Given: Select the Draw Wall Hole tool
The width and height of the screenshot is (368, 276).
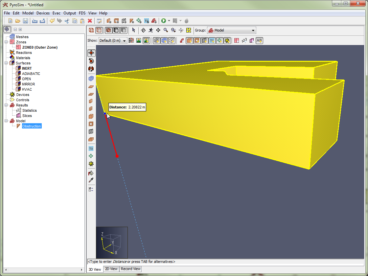Looking at the screenshot, I should tap(91, 109).
